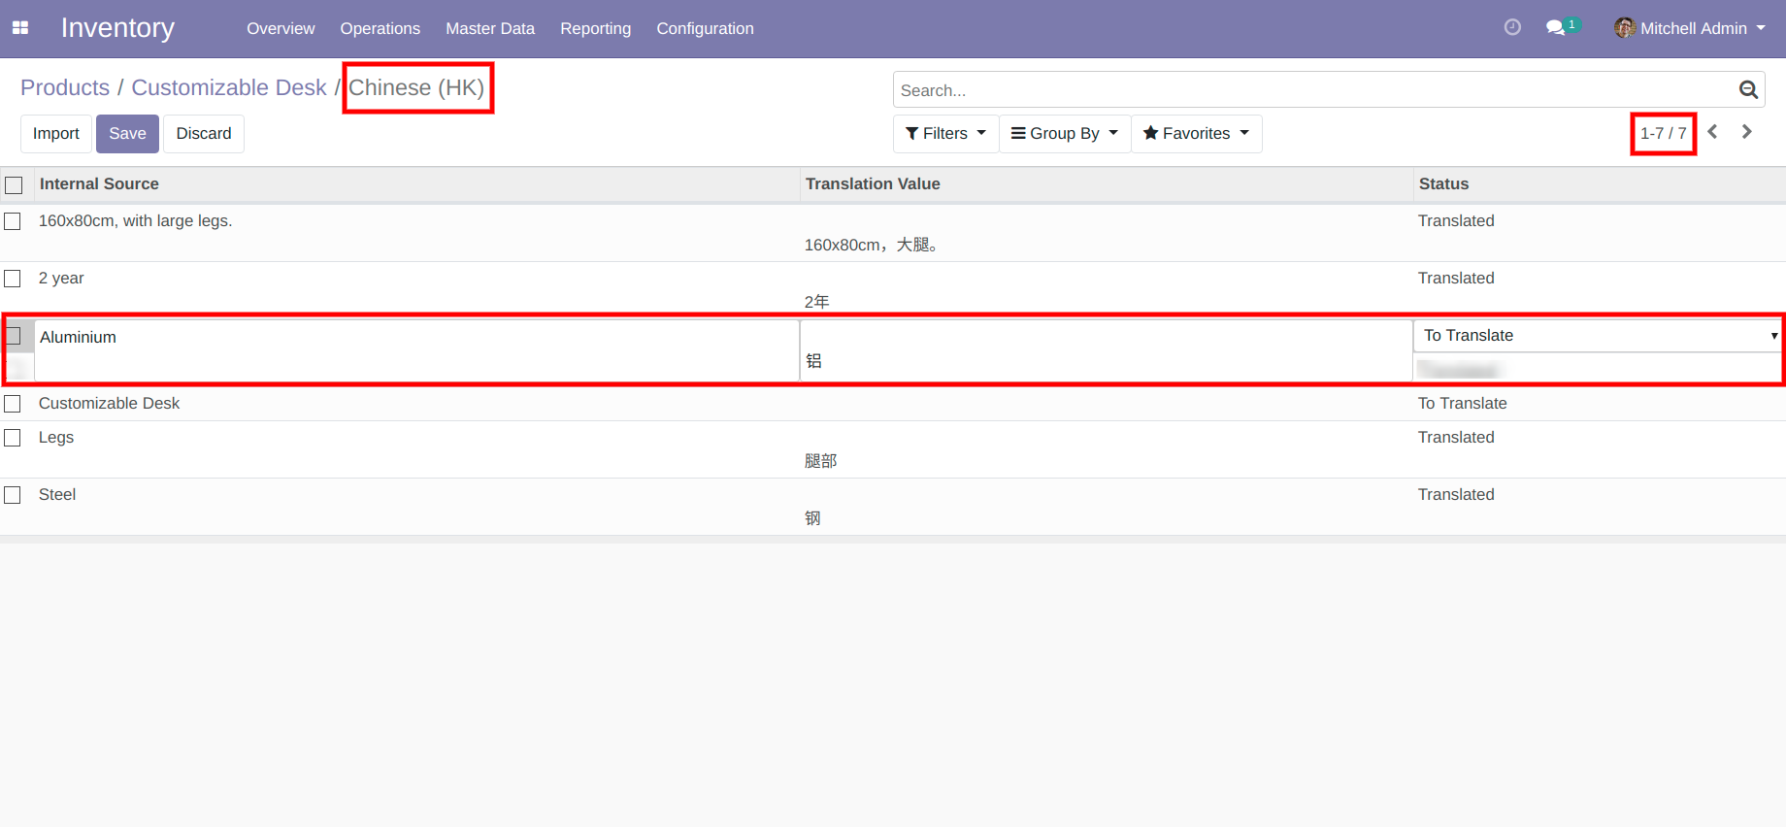Screen dimensions: 1786x827
Task: Click the search magnifier icon
Action: click(x=1748, y=90)
